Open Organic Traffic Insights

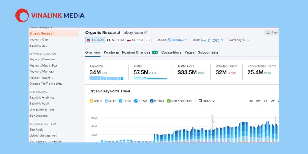[45, 84]
